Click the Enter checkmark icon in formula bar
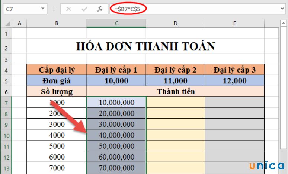Screen dimensions: 288x174 84,9
